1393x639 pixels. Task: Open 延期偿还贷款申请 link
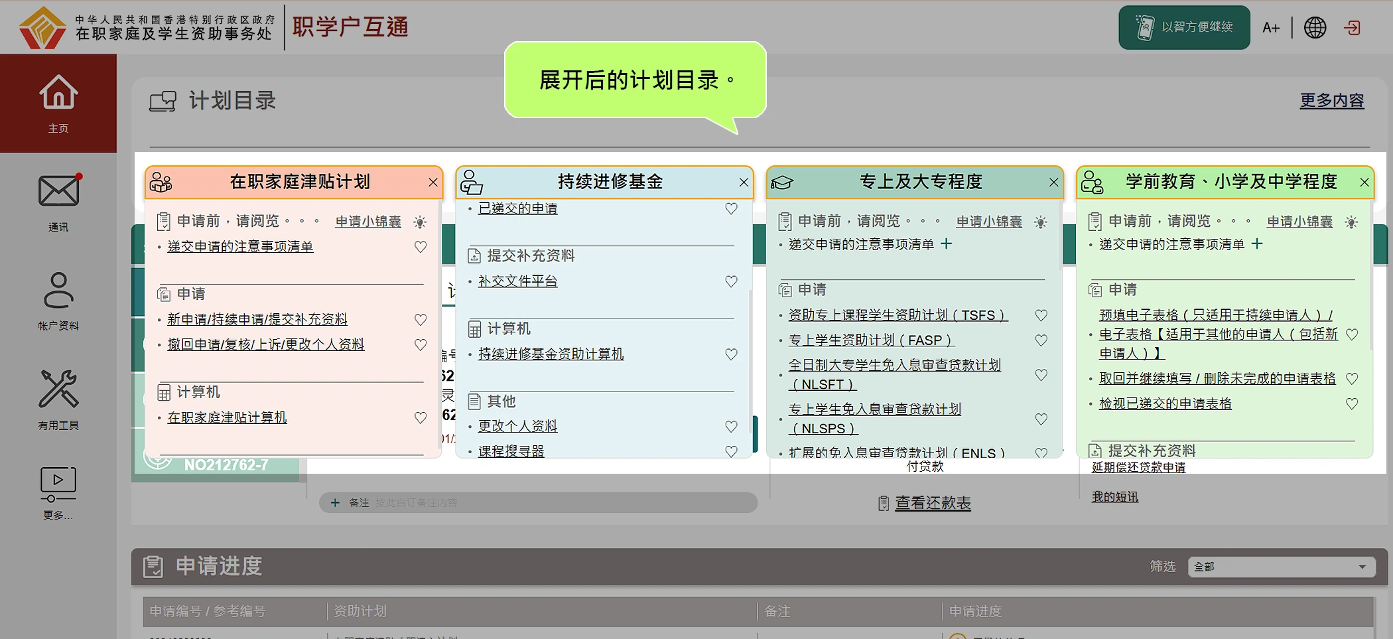1138,467
